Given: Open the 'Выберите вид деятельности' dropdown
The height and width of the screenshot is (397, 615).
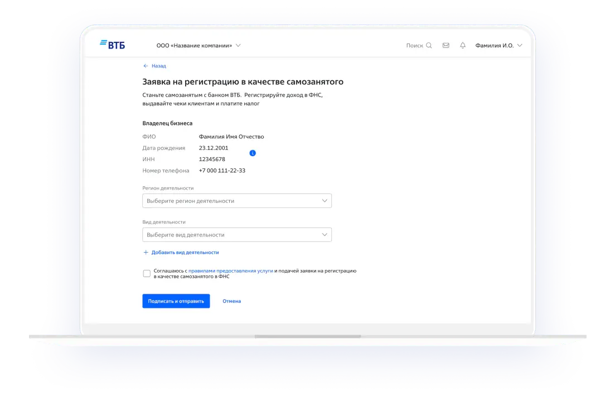Looking at the screenshot, I should point(231,235).
